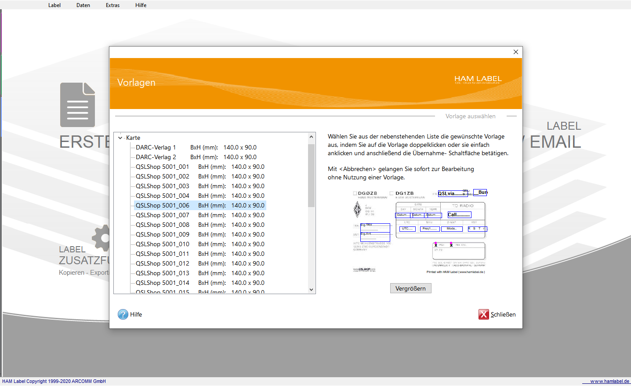The width and height of the screenshot is (631, 386).
Task: Click the template list scroll up arrow
Action: tap(311, 137)
